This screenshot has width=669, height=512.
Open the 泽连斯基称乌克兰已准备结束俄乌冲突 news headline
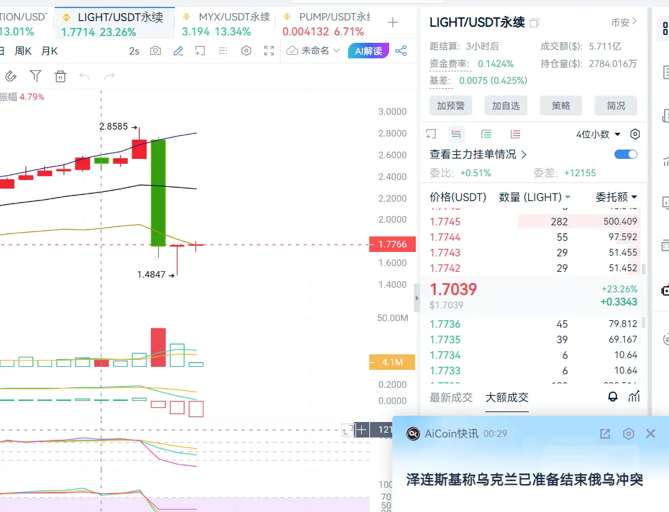[524, 480]
